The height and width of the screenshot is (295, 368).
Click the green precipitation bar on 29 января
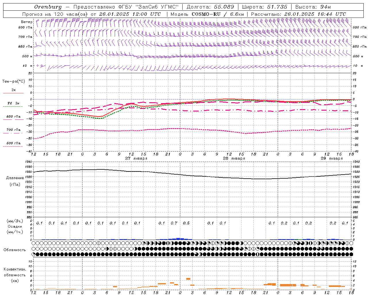pos(296,239)
